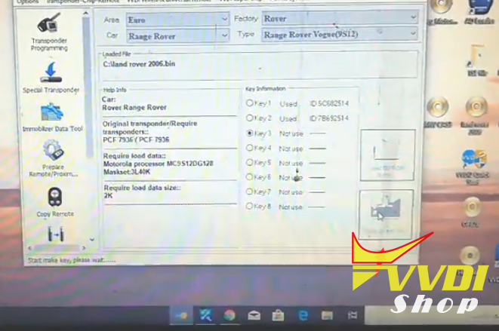Open File Explorer from the taskbar
499x331 pixels.
[327, 315]
